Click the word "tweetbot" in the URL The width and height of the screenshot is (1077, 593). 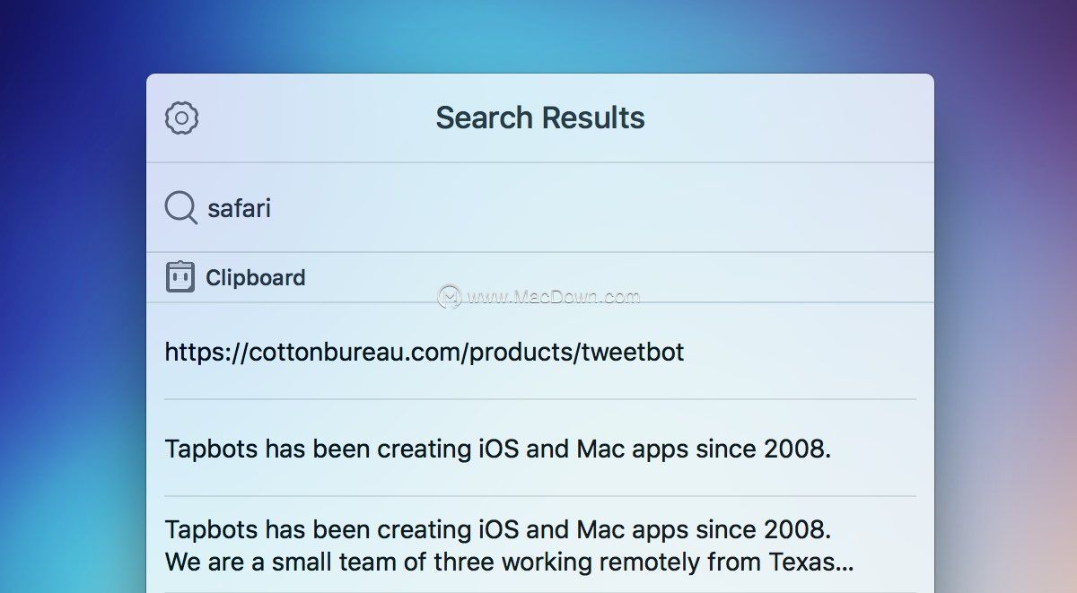coord(633,352)
